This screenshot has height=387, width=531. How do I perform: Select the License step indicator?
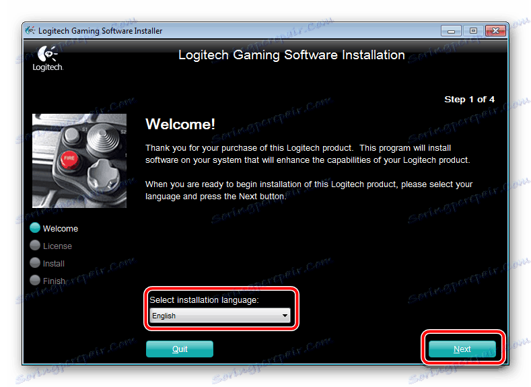[x=35, y=245]
